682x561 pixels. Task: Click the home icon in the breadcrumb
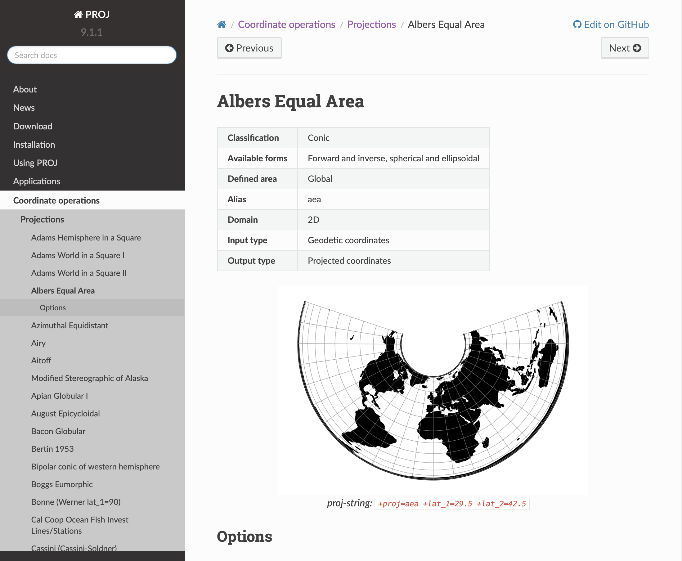tap(221, 25)
